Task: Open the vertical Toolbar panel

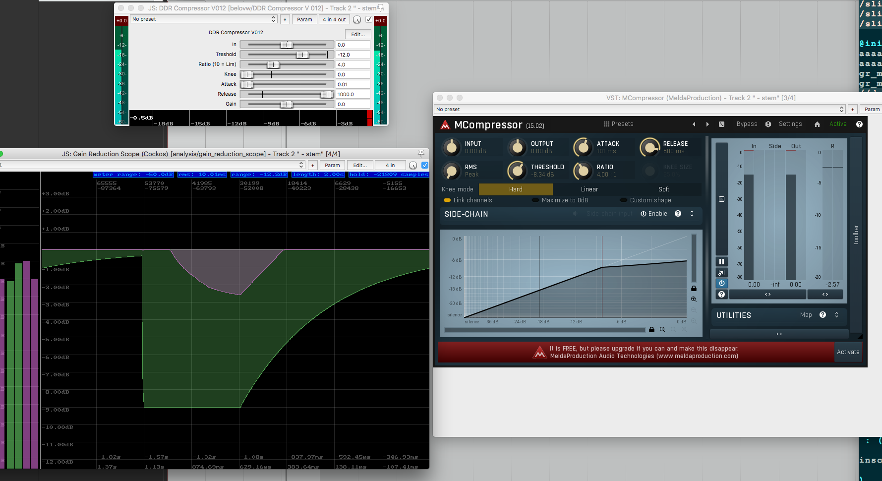Action: [x=856, y=235]
